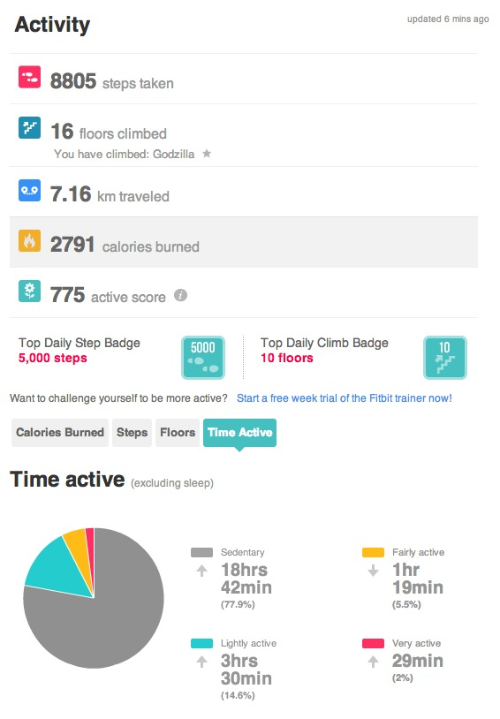Click the 2791 calories burned row
500x719 pixels.
click(x=244, y=243)
